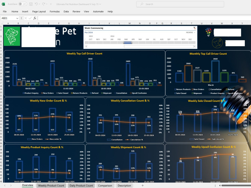
Task: Select JAN 2024 on the timeline
Action: 112,43
